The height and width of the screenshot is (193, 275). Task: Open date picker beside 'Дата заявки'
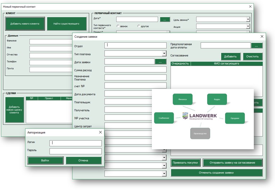pyautogui.click(x=160, y=62)
